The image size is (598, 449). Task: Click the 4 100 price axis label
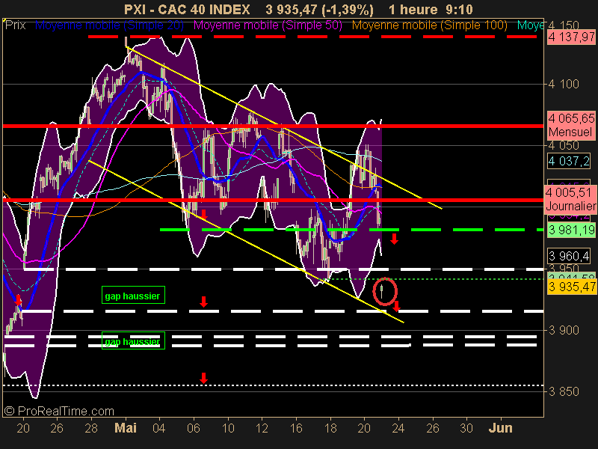(x=564, y=84)
